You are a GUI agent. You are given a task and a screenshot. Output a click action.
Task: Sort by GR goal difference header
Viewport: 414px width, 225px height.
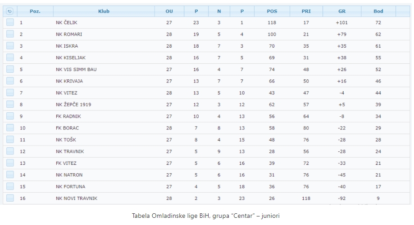point(342,11)
